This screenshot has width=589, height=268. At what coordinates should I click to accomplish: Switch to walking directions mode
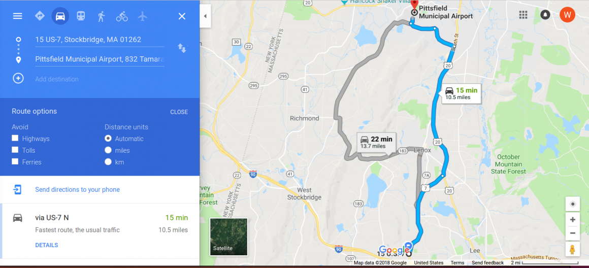pyautogui.click(x=101, y=16)
